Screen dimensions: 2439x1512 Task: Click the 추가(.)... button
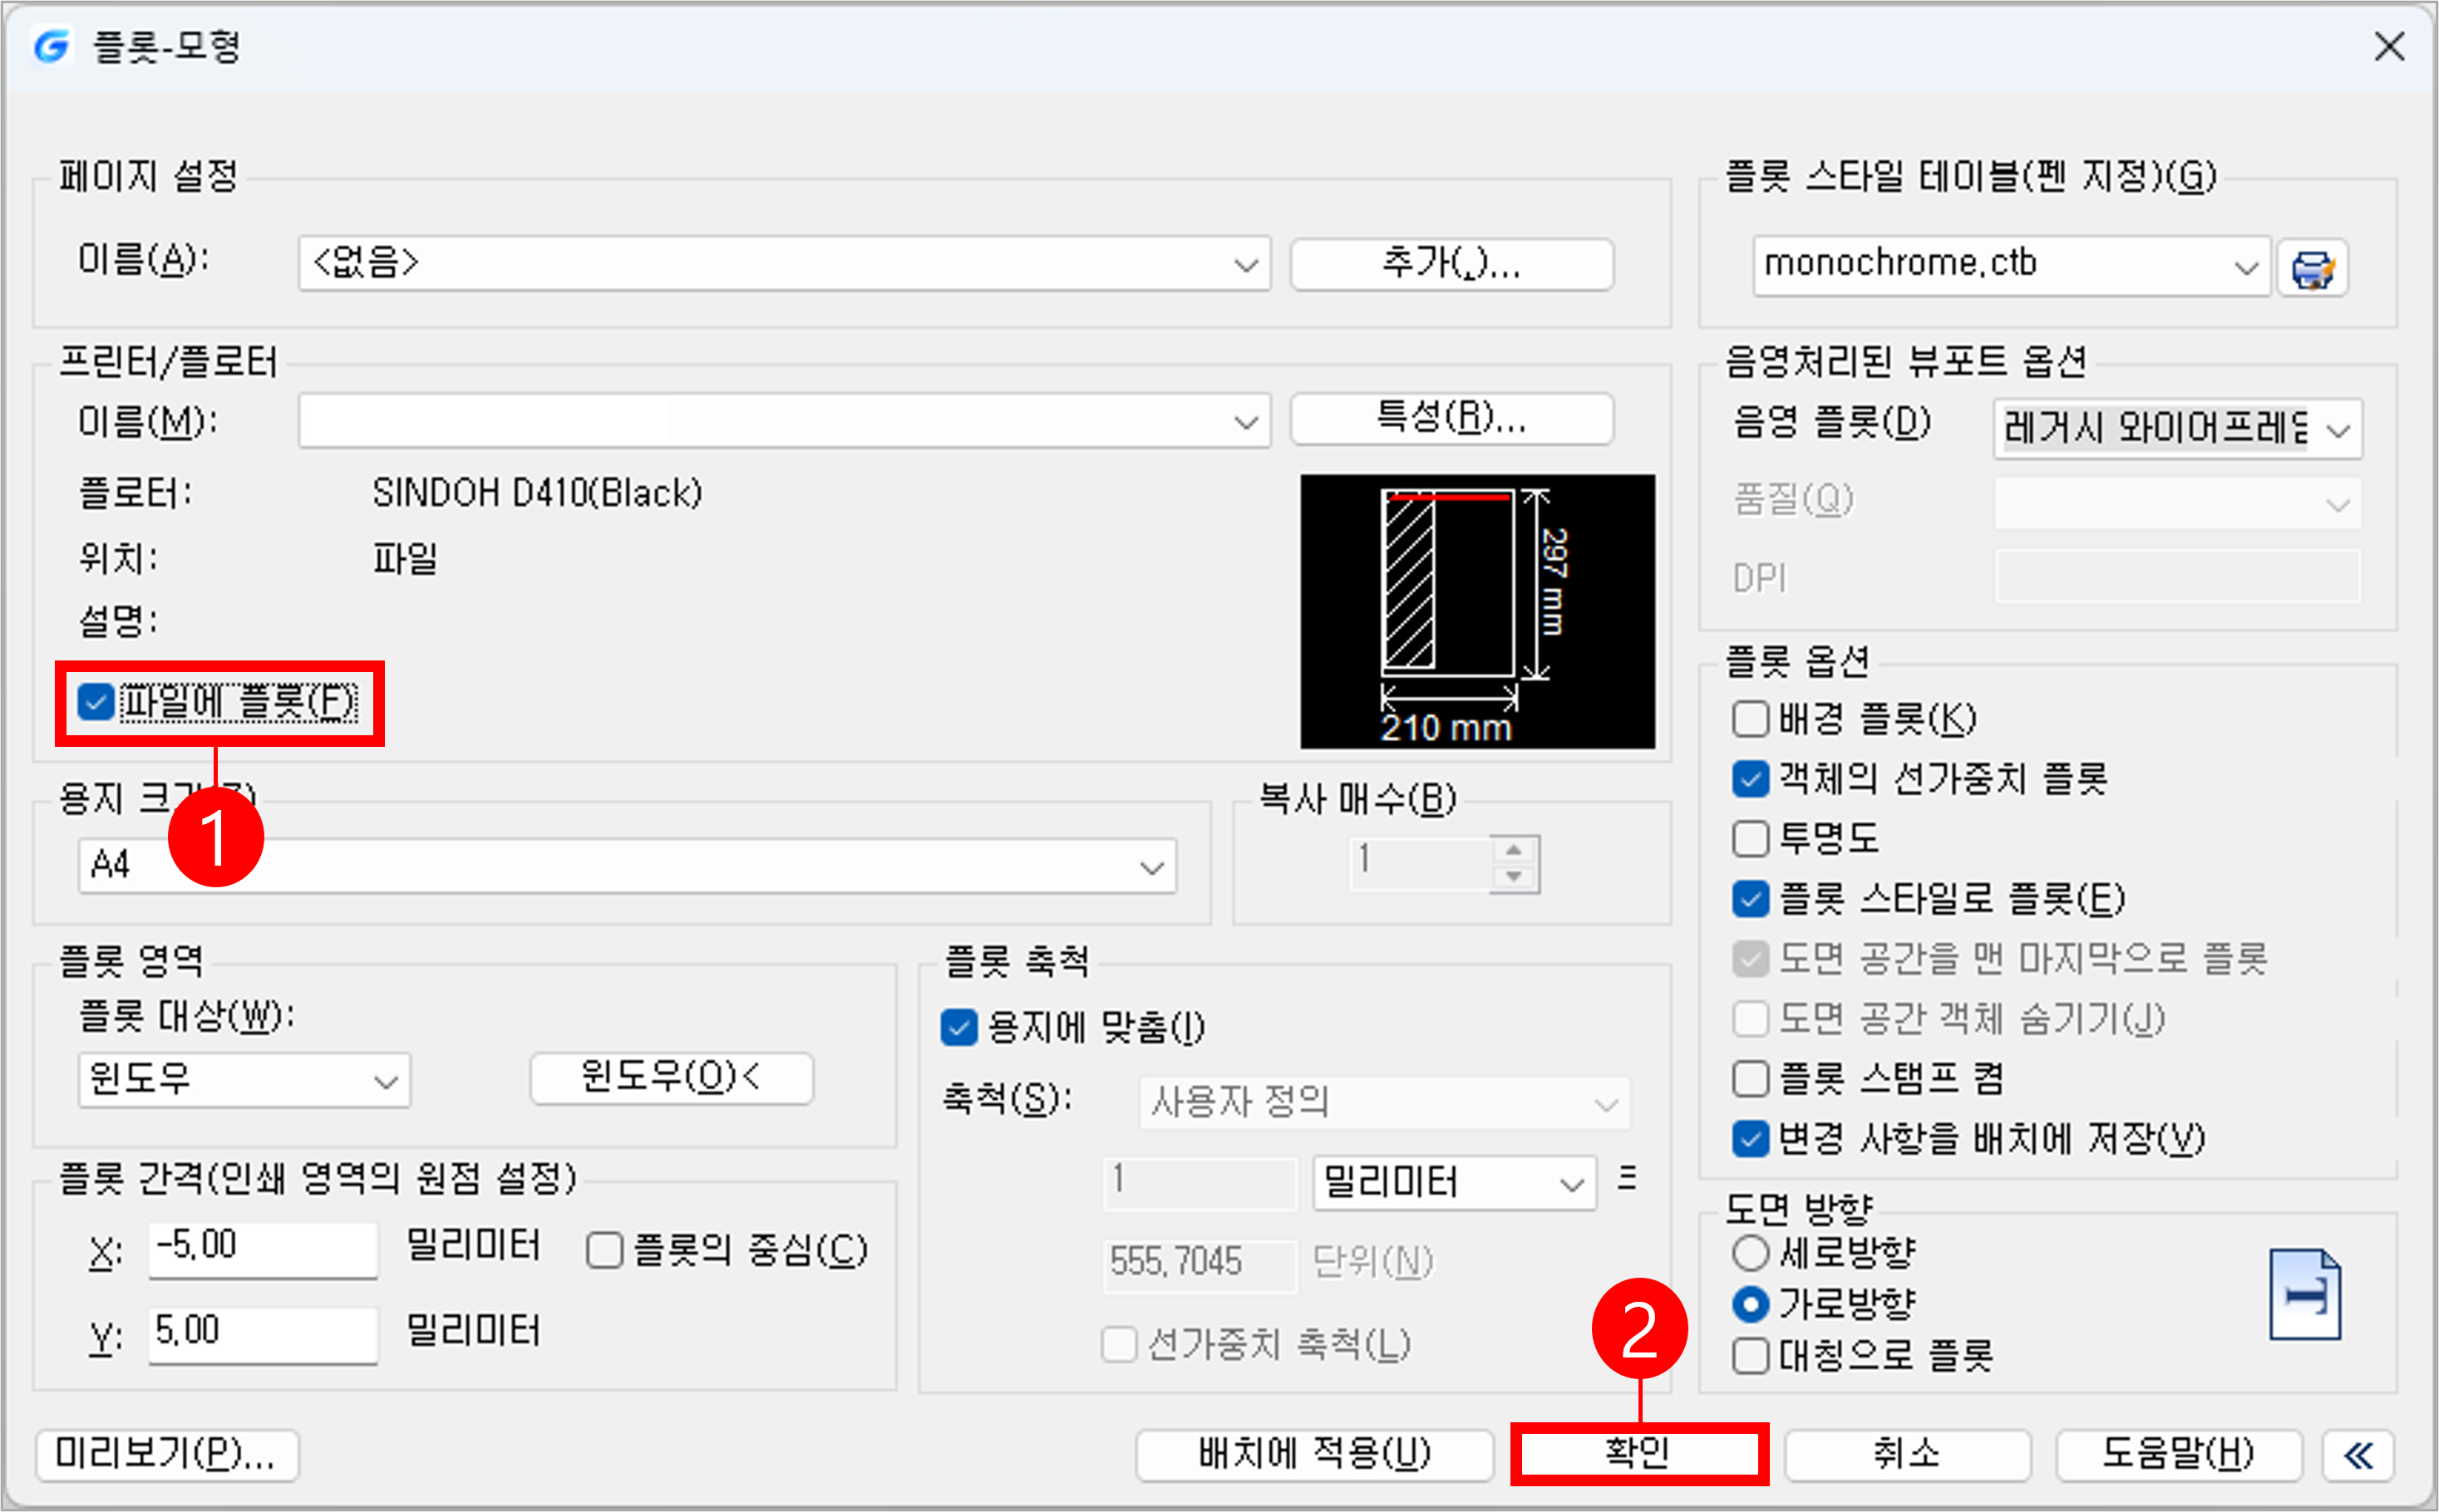pos(1451,264)
